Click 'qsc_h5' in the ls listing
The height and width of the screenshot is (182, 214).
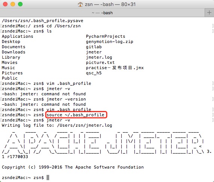tap(94, 73)
